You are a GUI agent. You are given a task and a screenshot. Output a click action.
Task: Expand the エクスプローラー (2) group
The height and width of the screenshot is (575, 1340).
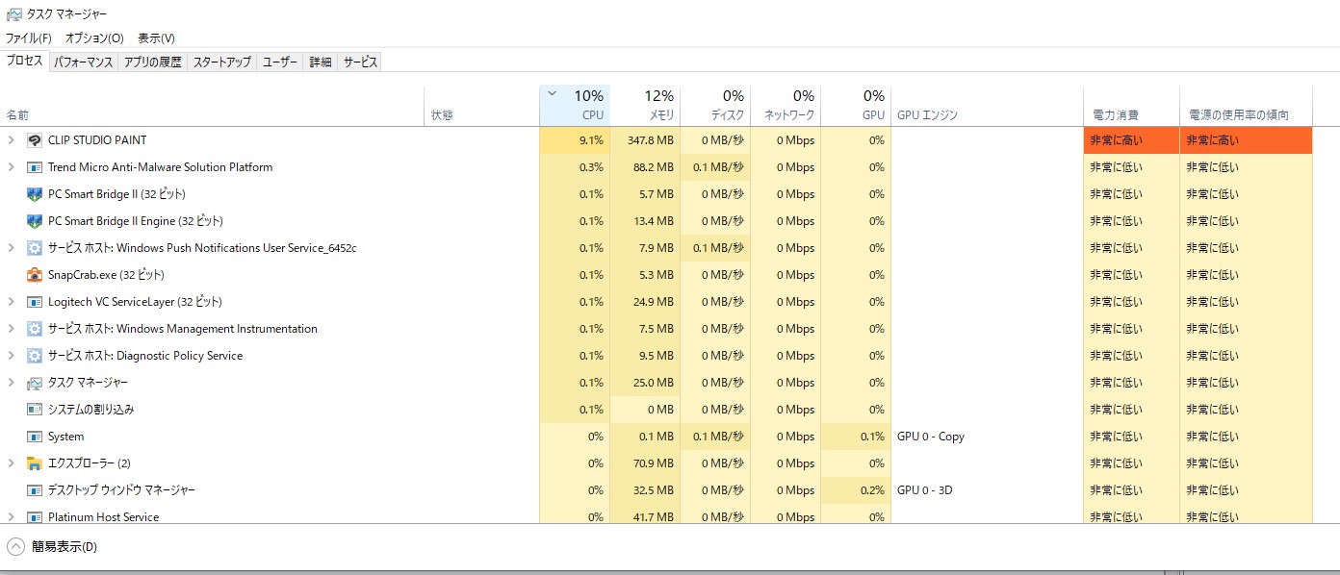click(12, 463)
